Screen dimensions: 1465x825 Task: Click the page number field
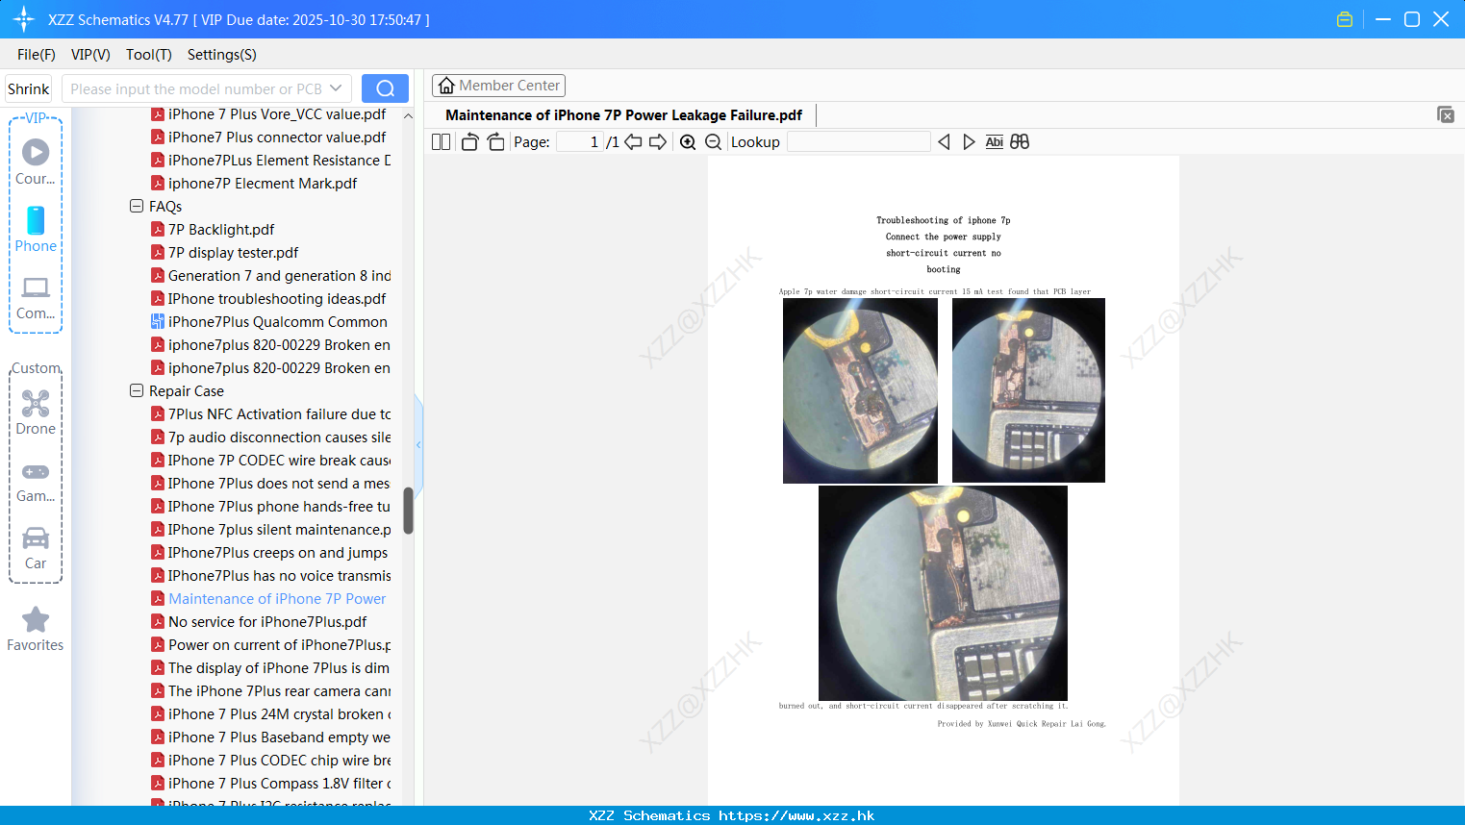pos(580,141)
